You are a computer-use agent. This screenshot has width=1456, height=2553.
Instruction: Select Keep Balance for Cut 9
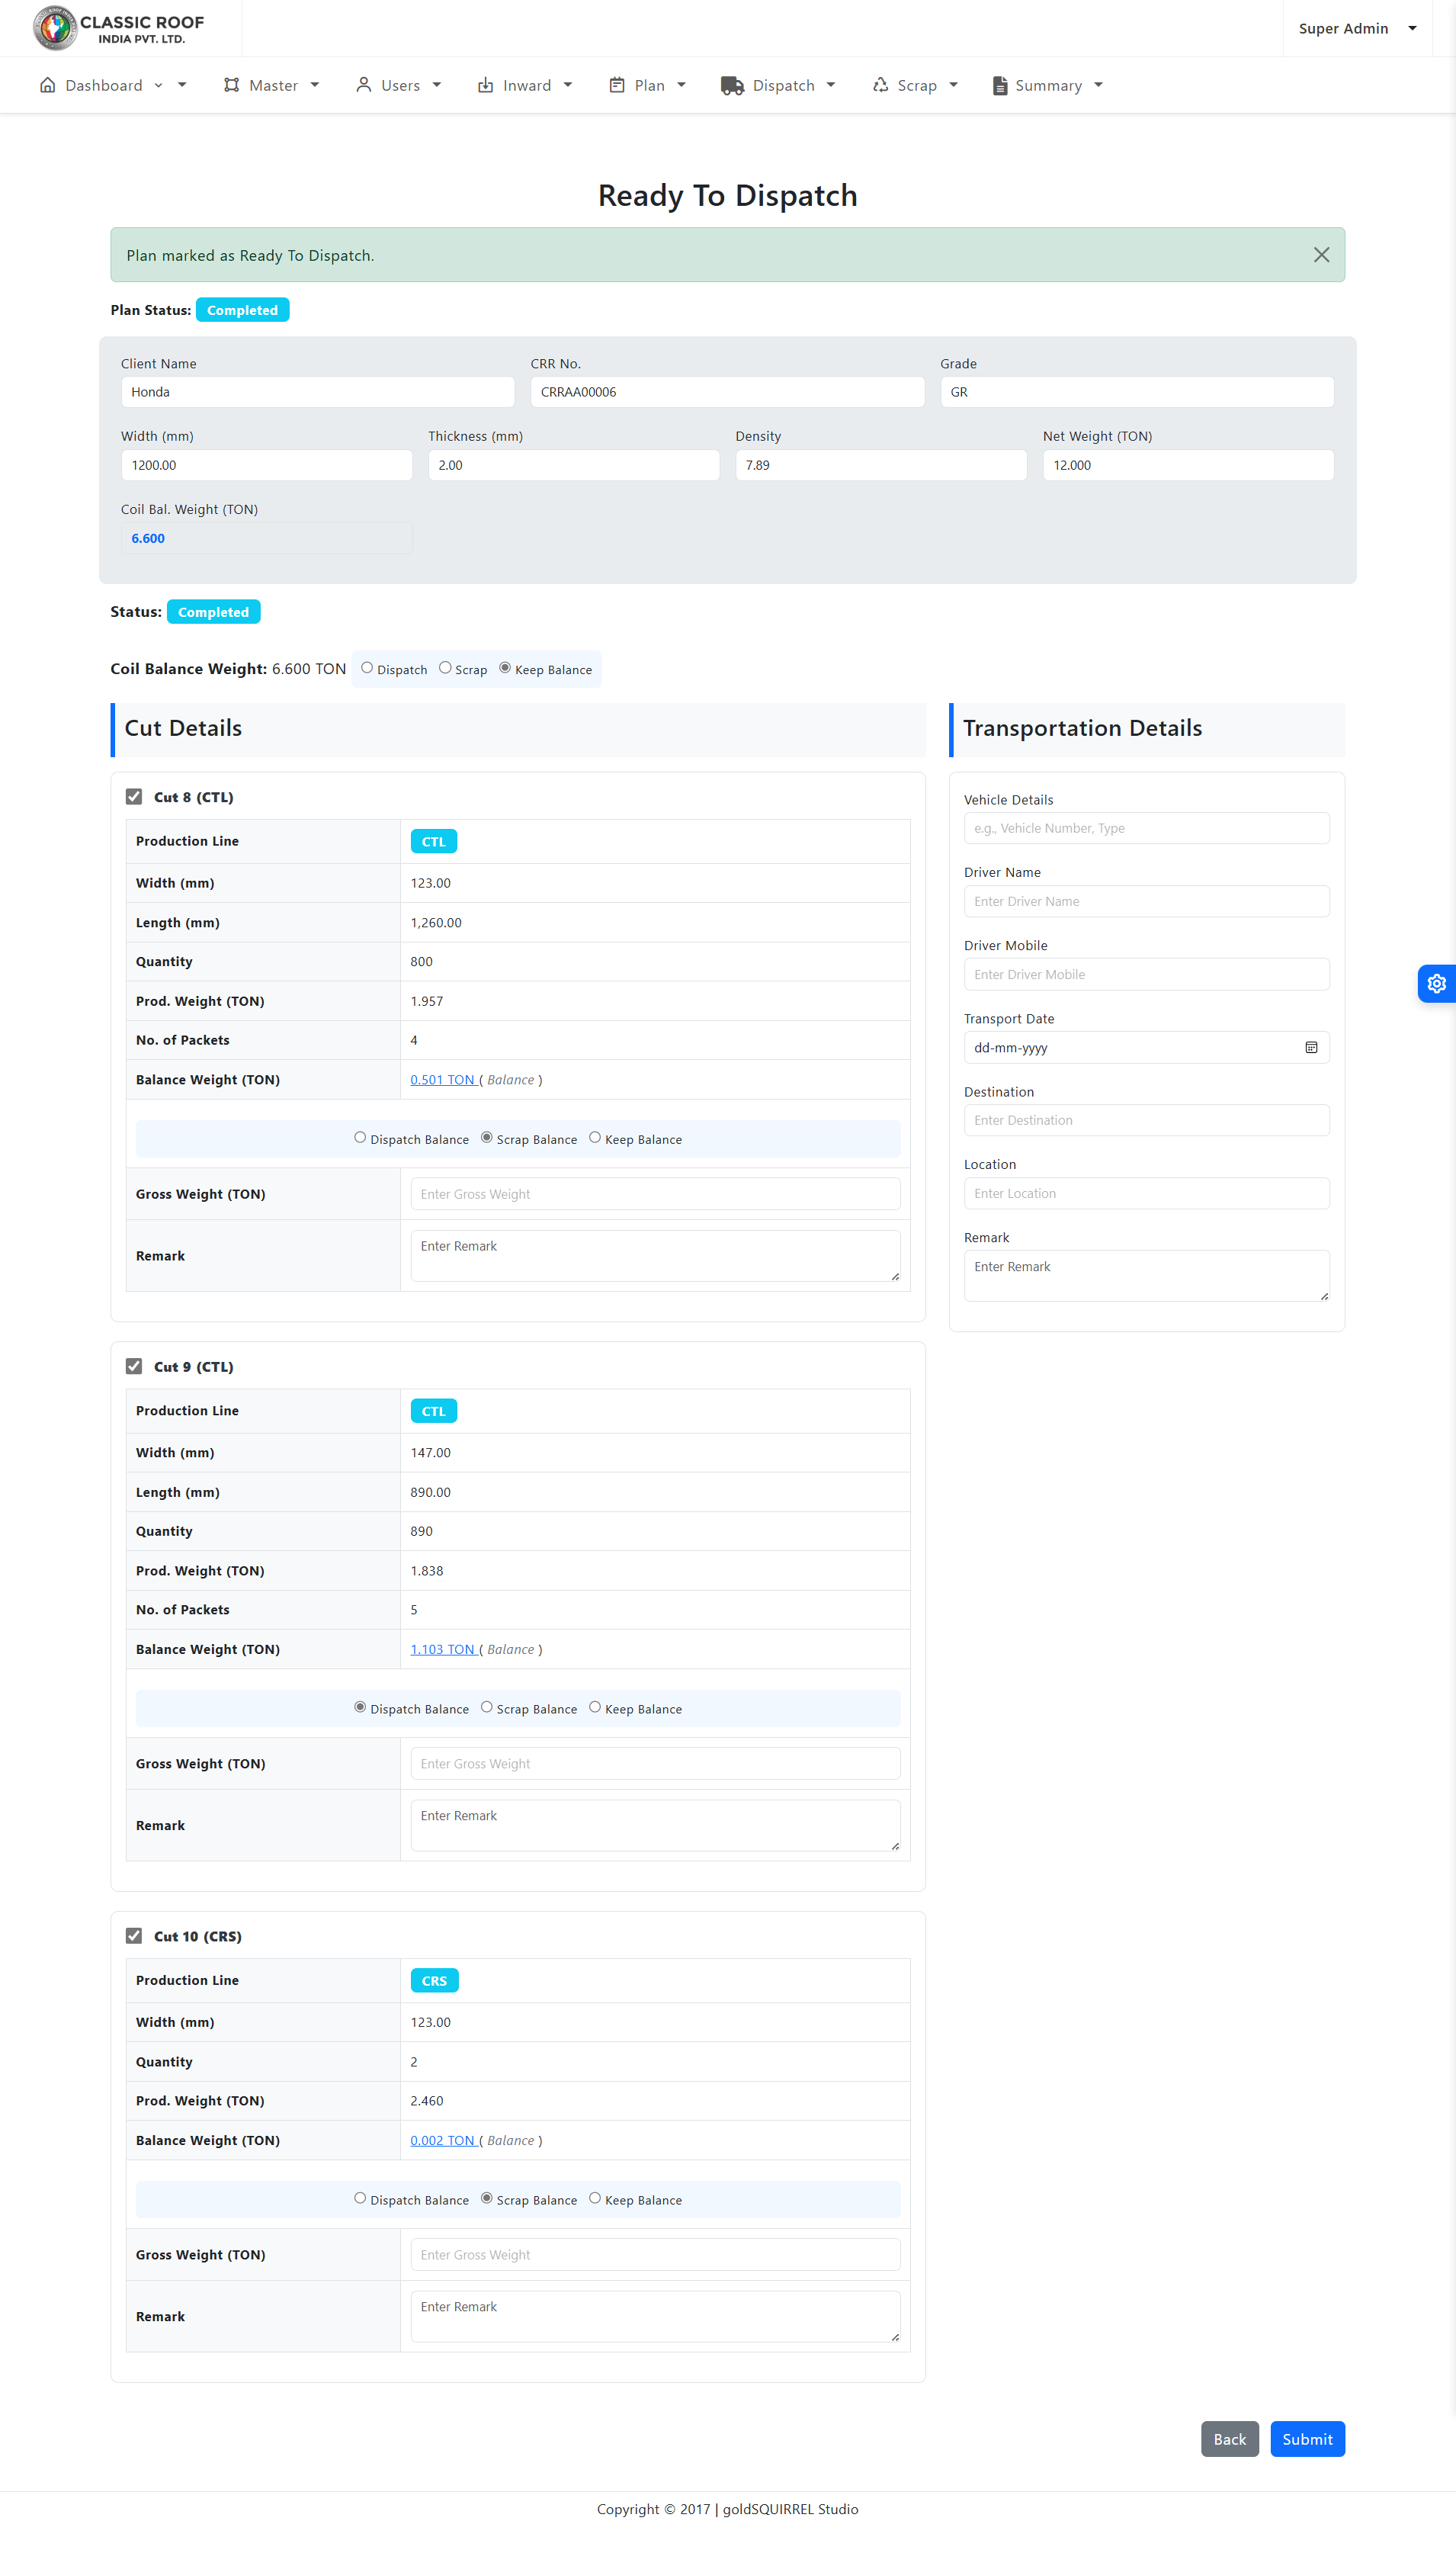click(595, 1707)
